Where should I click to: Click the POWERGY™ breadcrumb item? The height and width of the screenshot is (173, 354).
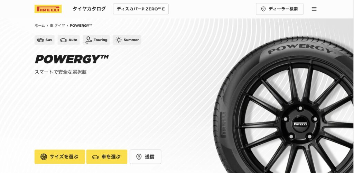pyautogui.click(x=81, y=26)
